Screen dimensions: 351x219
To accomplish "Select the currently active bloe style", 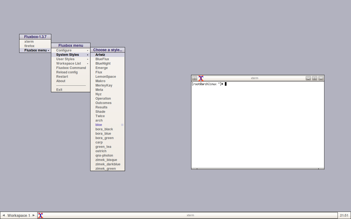I will (x=107, y=125).
